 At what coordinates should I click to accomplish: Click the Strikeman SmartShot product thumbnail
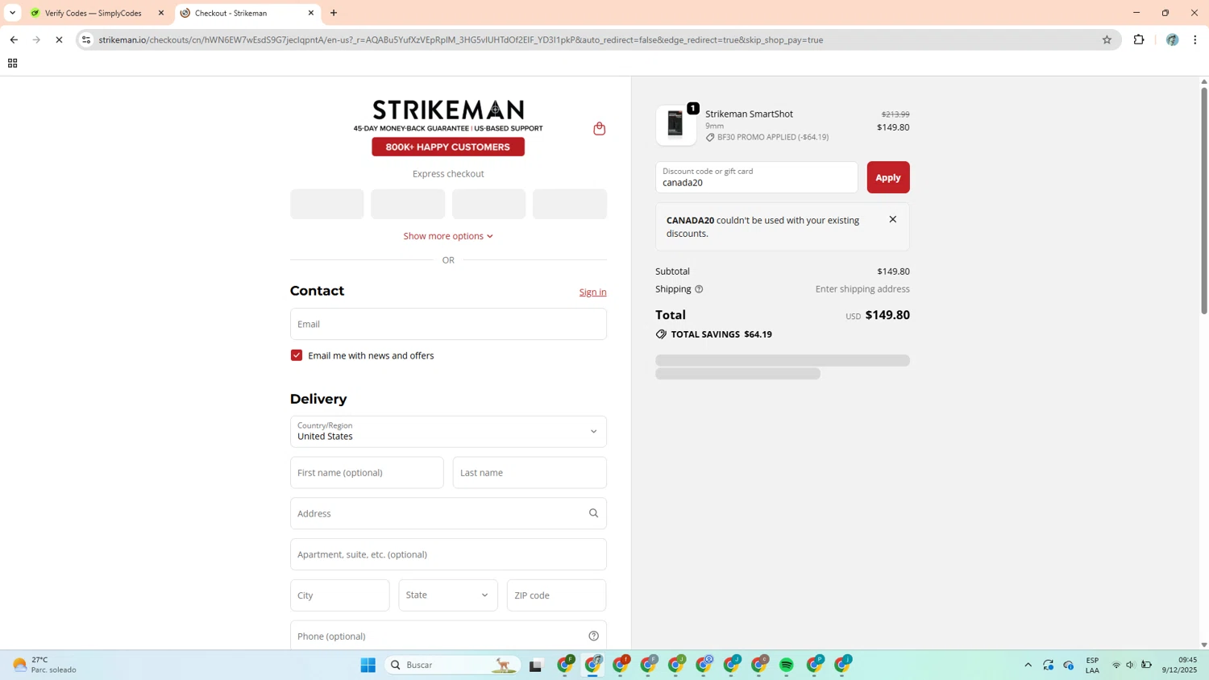(x=675, y=125)
